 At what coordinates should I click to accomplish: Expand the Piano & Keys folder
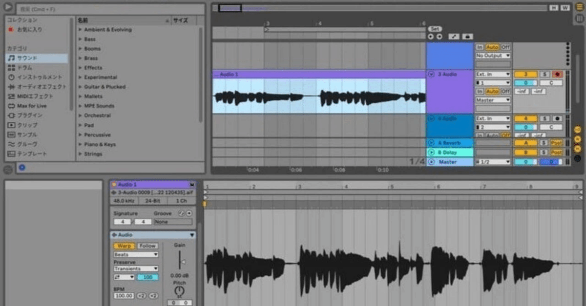(80, 144)
